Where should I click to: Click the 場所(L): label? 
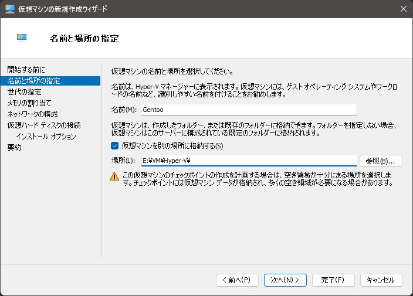[123, 161]
